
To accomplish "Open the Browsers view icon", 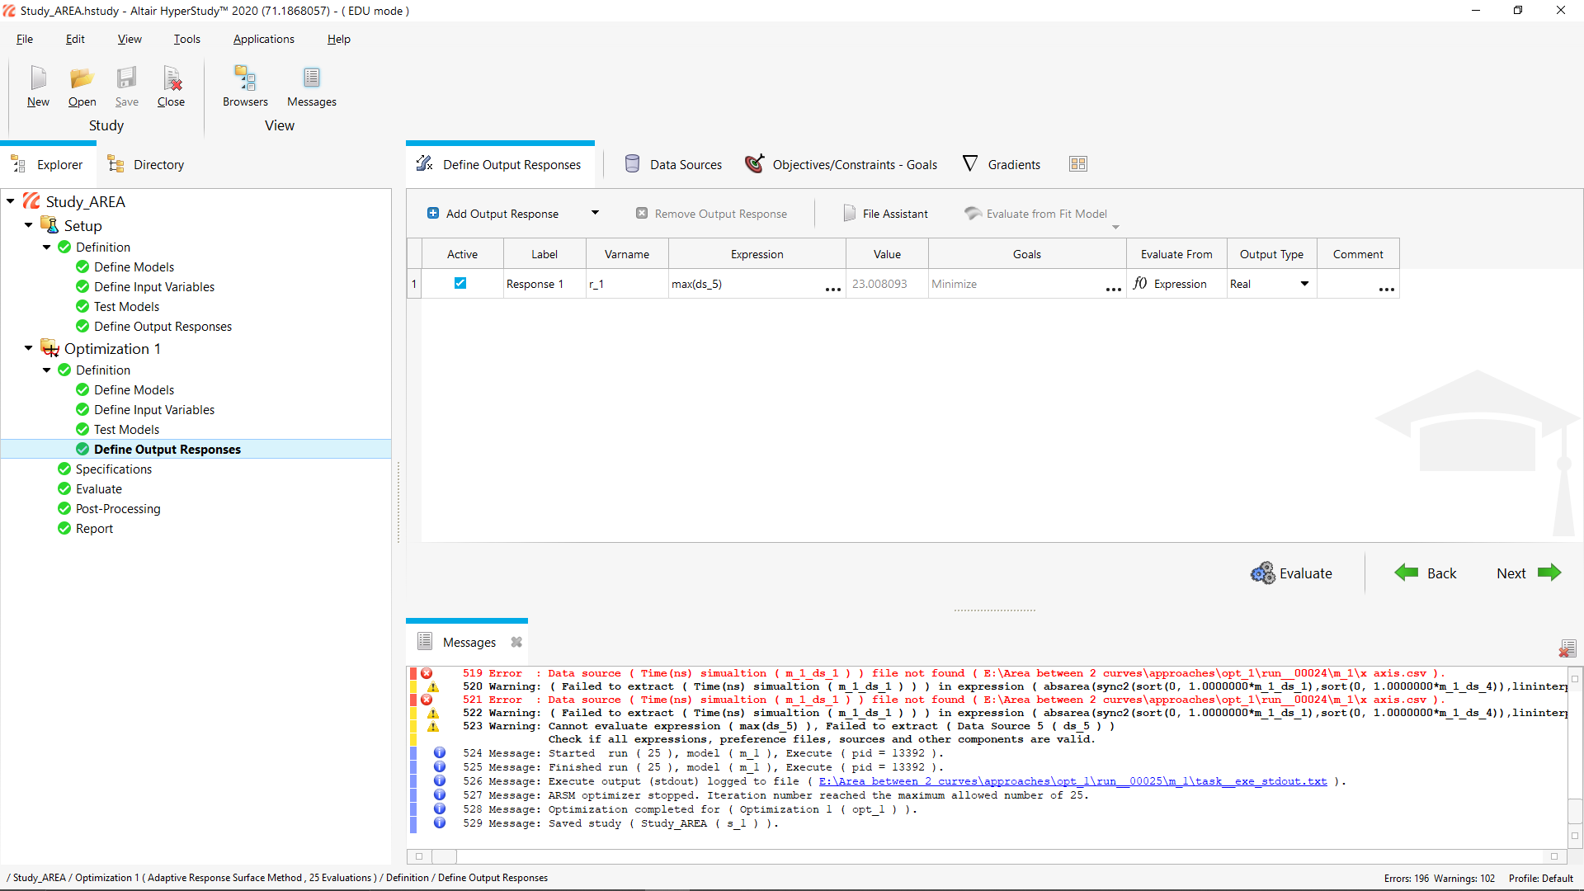I will coord(245,78).
